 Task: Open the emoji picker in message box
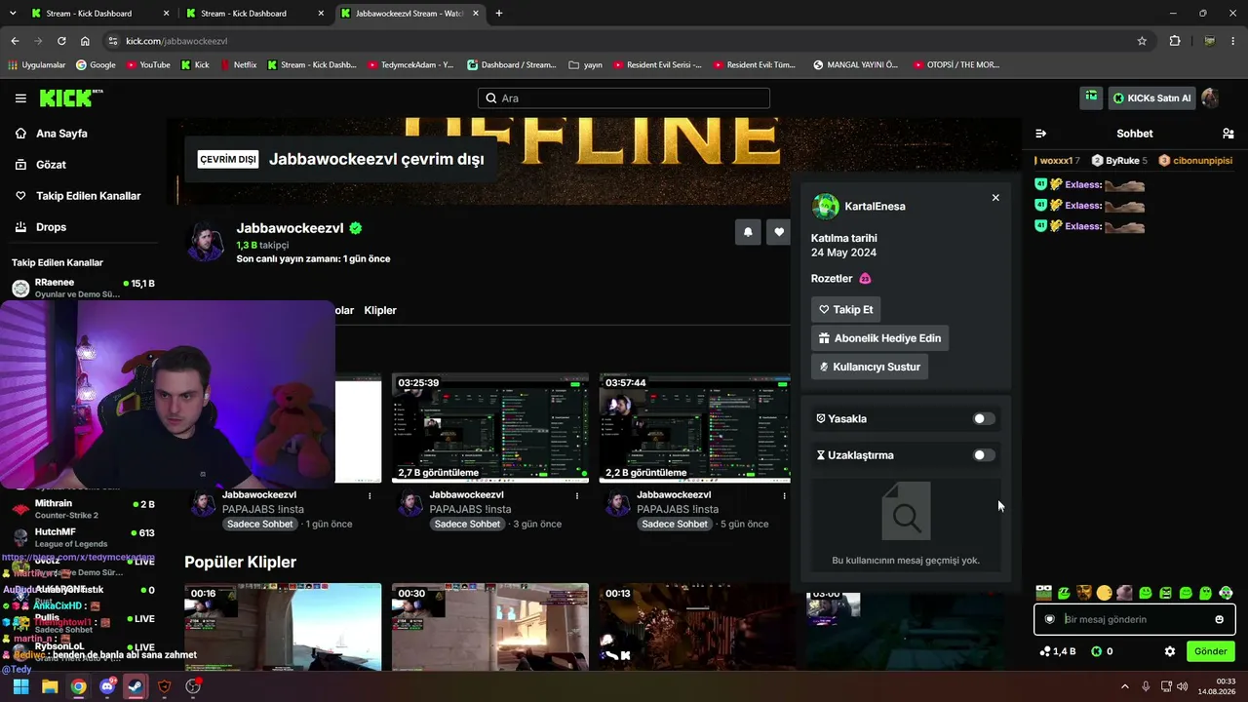(1219, 619)
